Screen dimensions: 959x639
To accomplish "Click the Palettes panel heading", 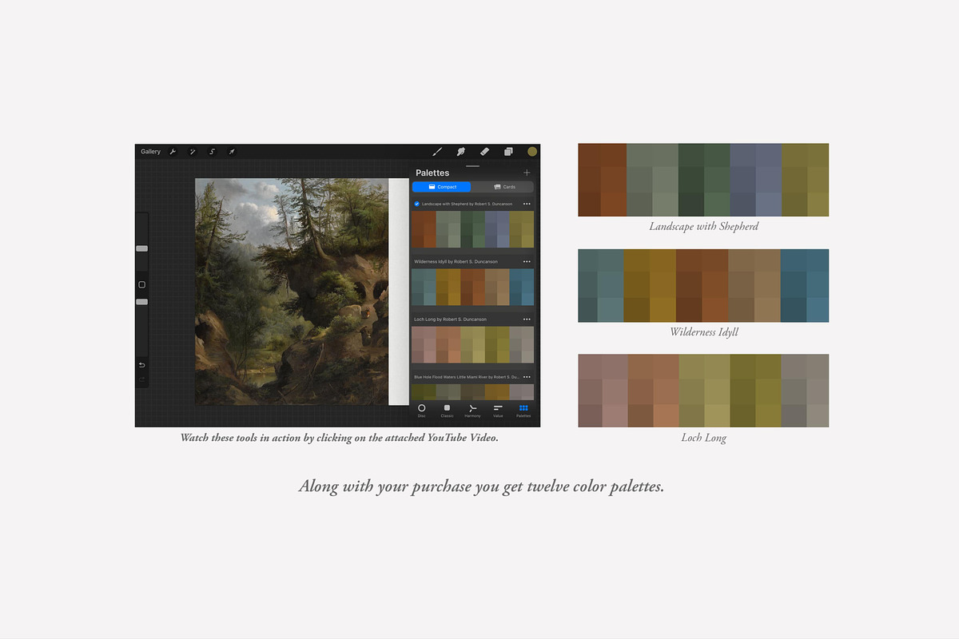I will (x=432, y=173).
